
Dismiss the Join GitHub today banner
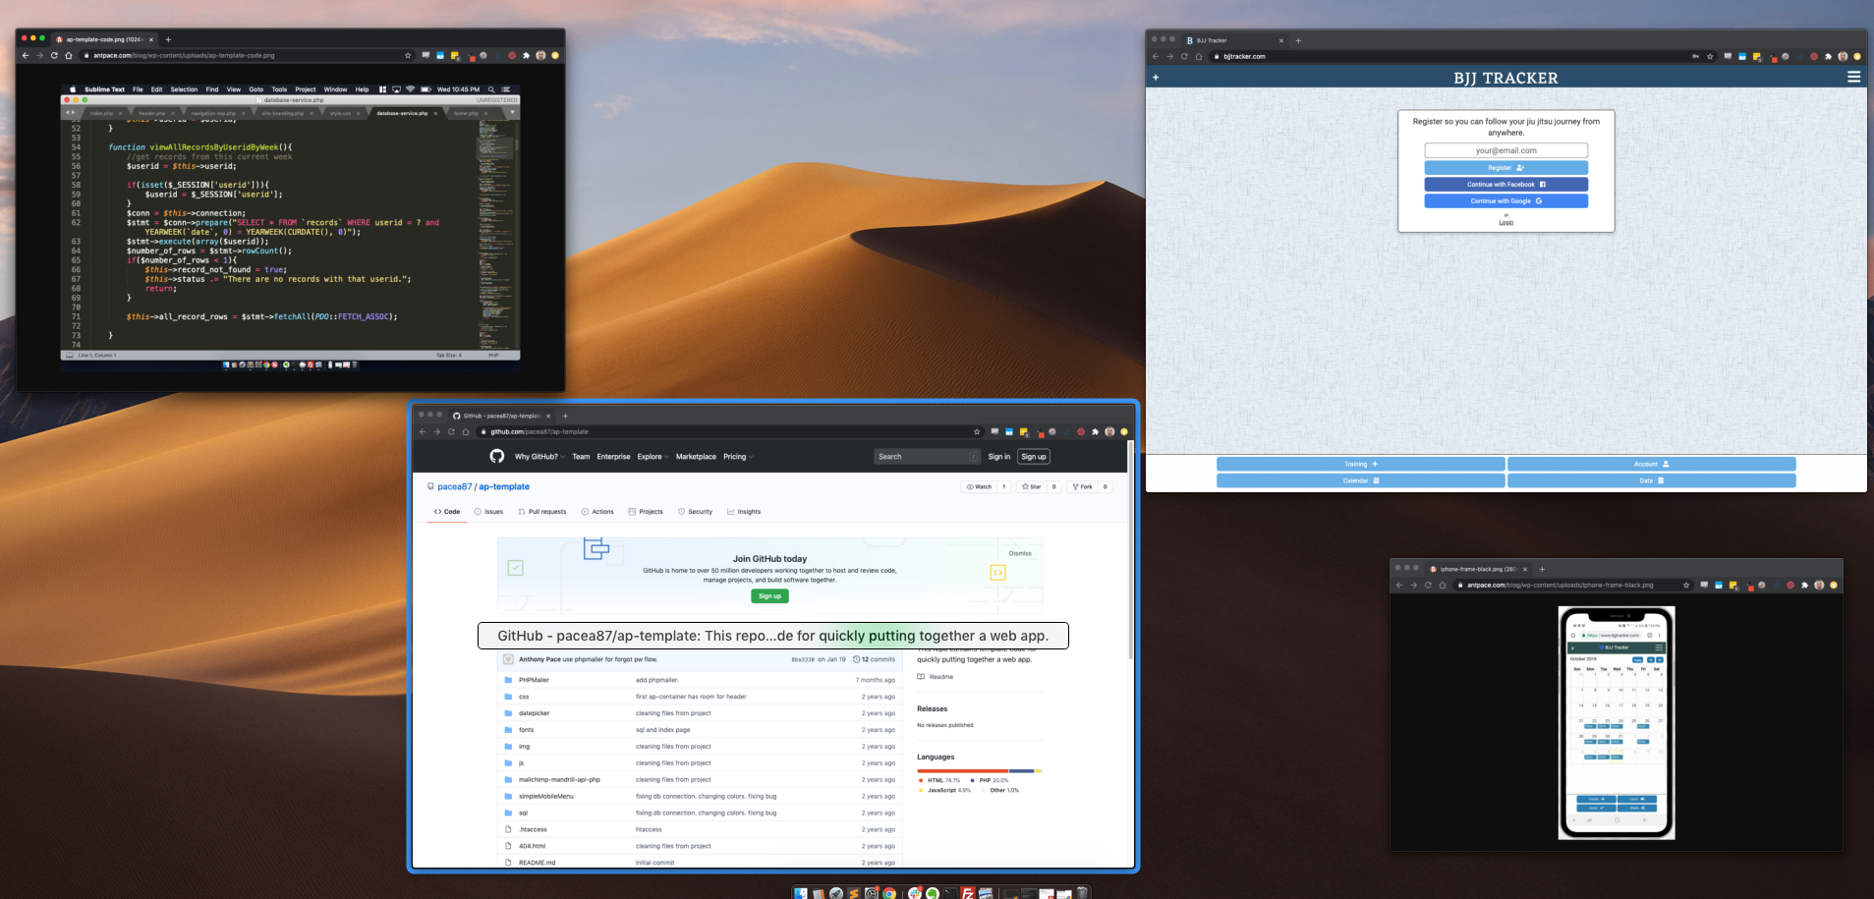point(1020,553)
